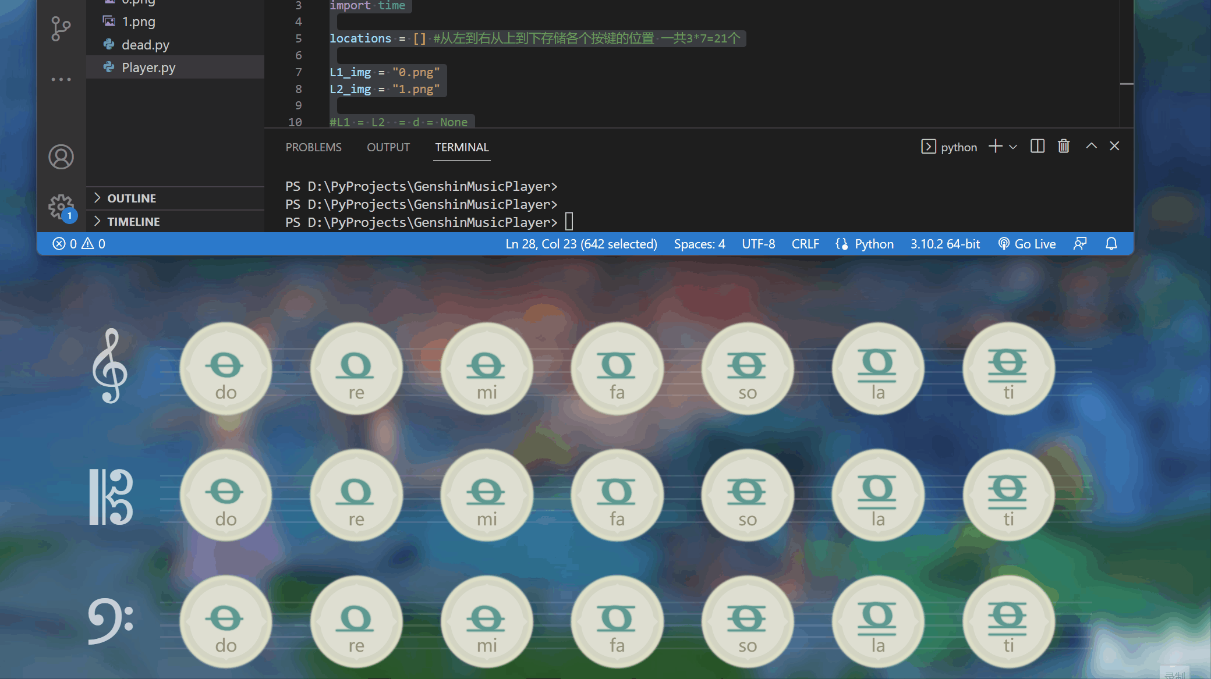This screenshot has height=679, width=1211.
Task: Split the terminal panel
Action: tap(1037, 146)
